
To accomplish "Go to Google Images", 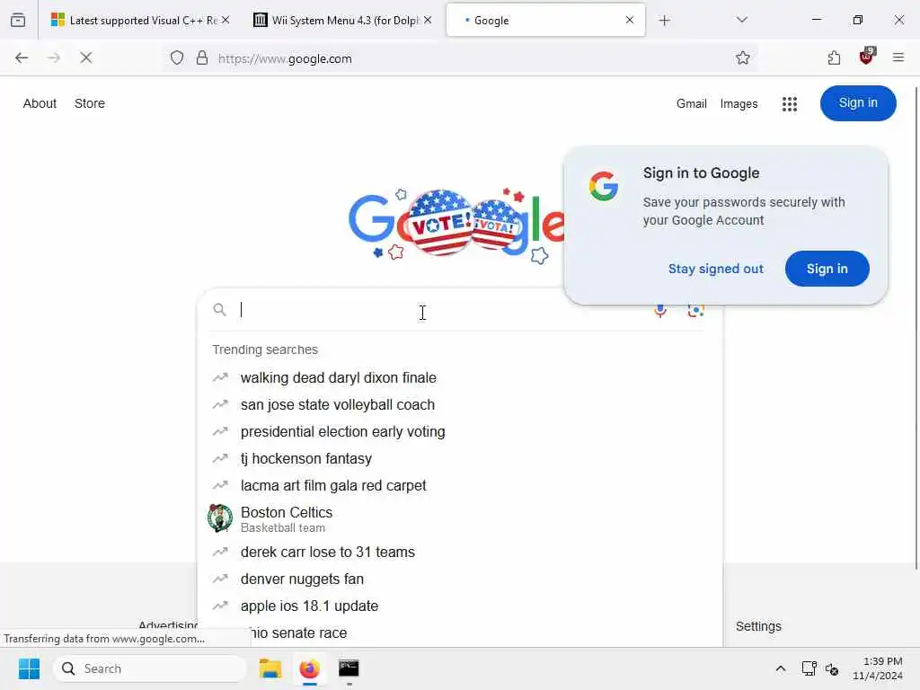I will click(739, 104).
